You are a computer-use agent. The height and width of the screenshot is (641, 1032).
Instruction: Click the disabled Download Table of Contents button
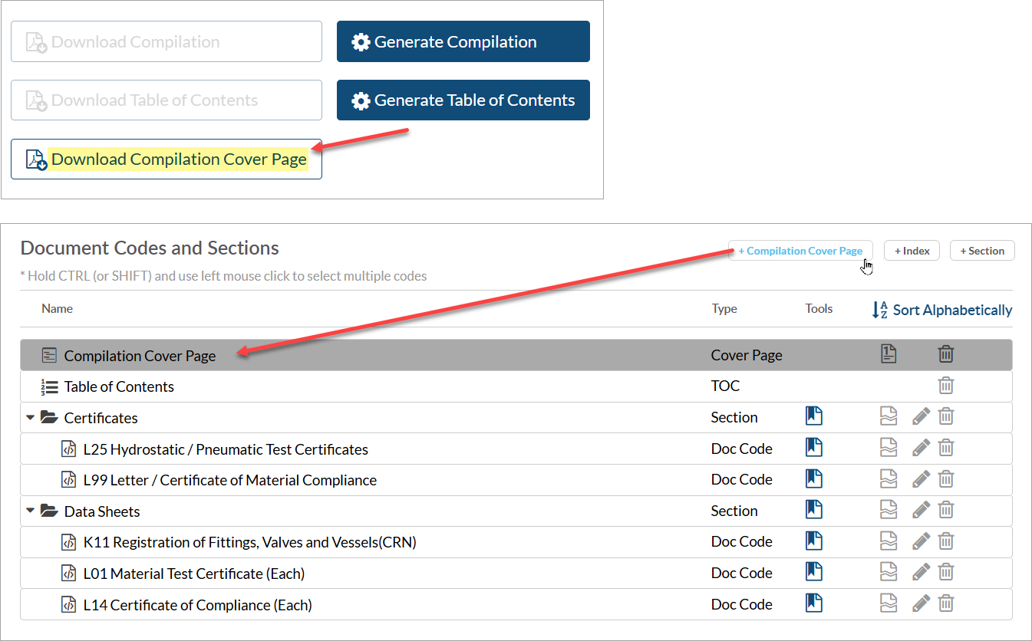pos(167,100)
